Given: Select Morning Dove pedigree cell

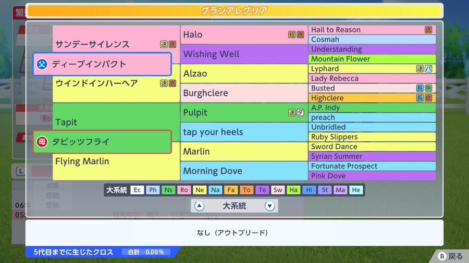Looking at the screenshot, I should click(x=244, y=171).
